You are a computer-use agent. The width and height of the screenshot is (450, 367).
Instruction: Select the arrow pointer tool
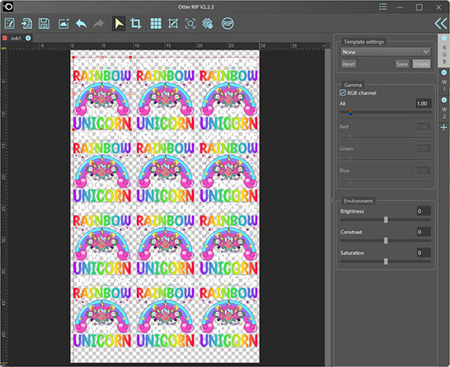click(119, 24)
